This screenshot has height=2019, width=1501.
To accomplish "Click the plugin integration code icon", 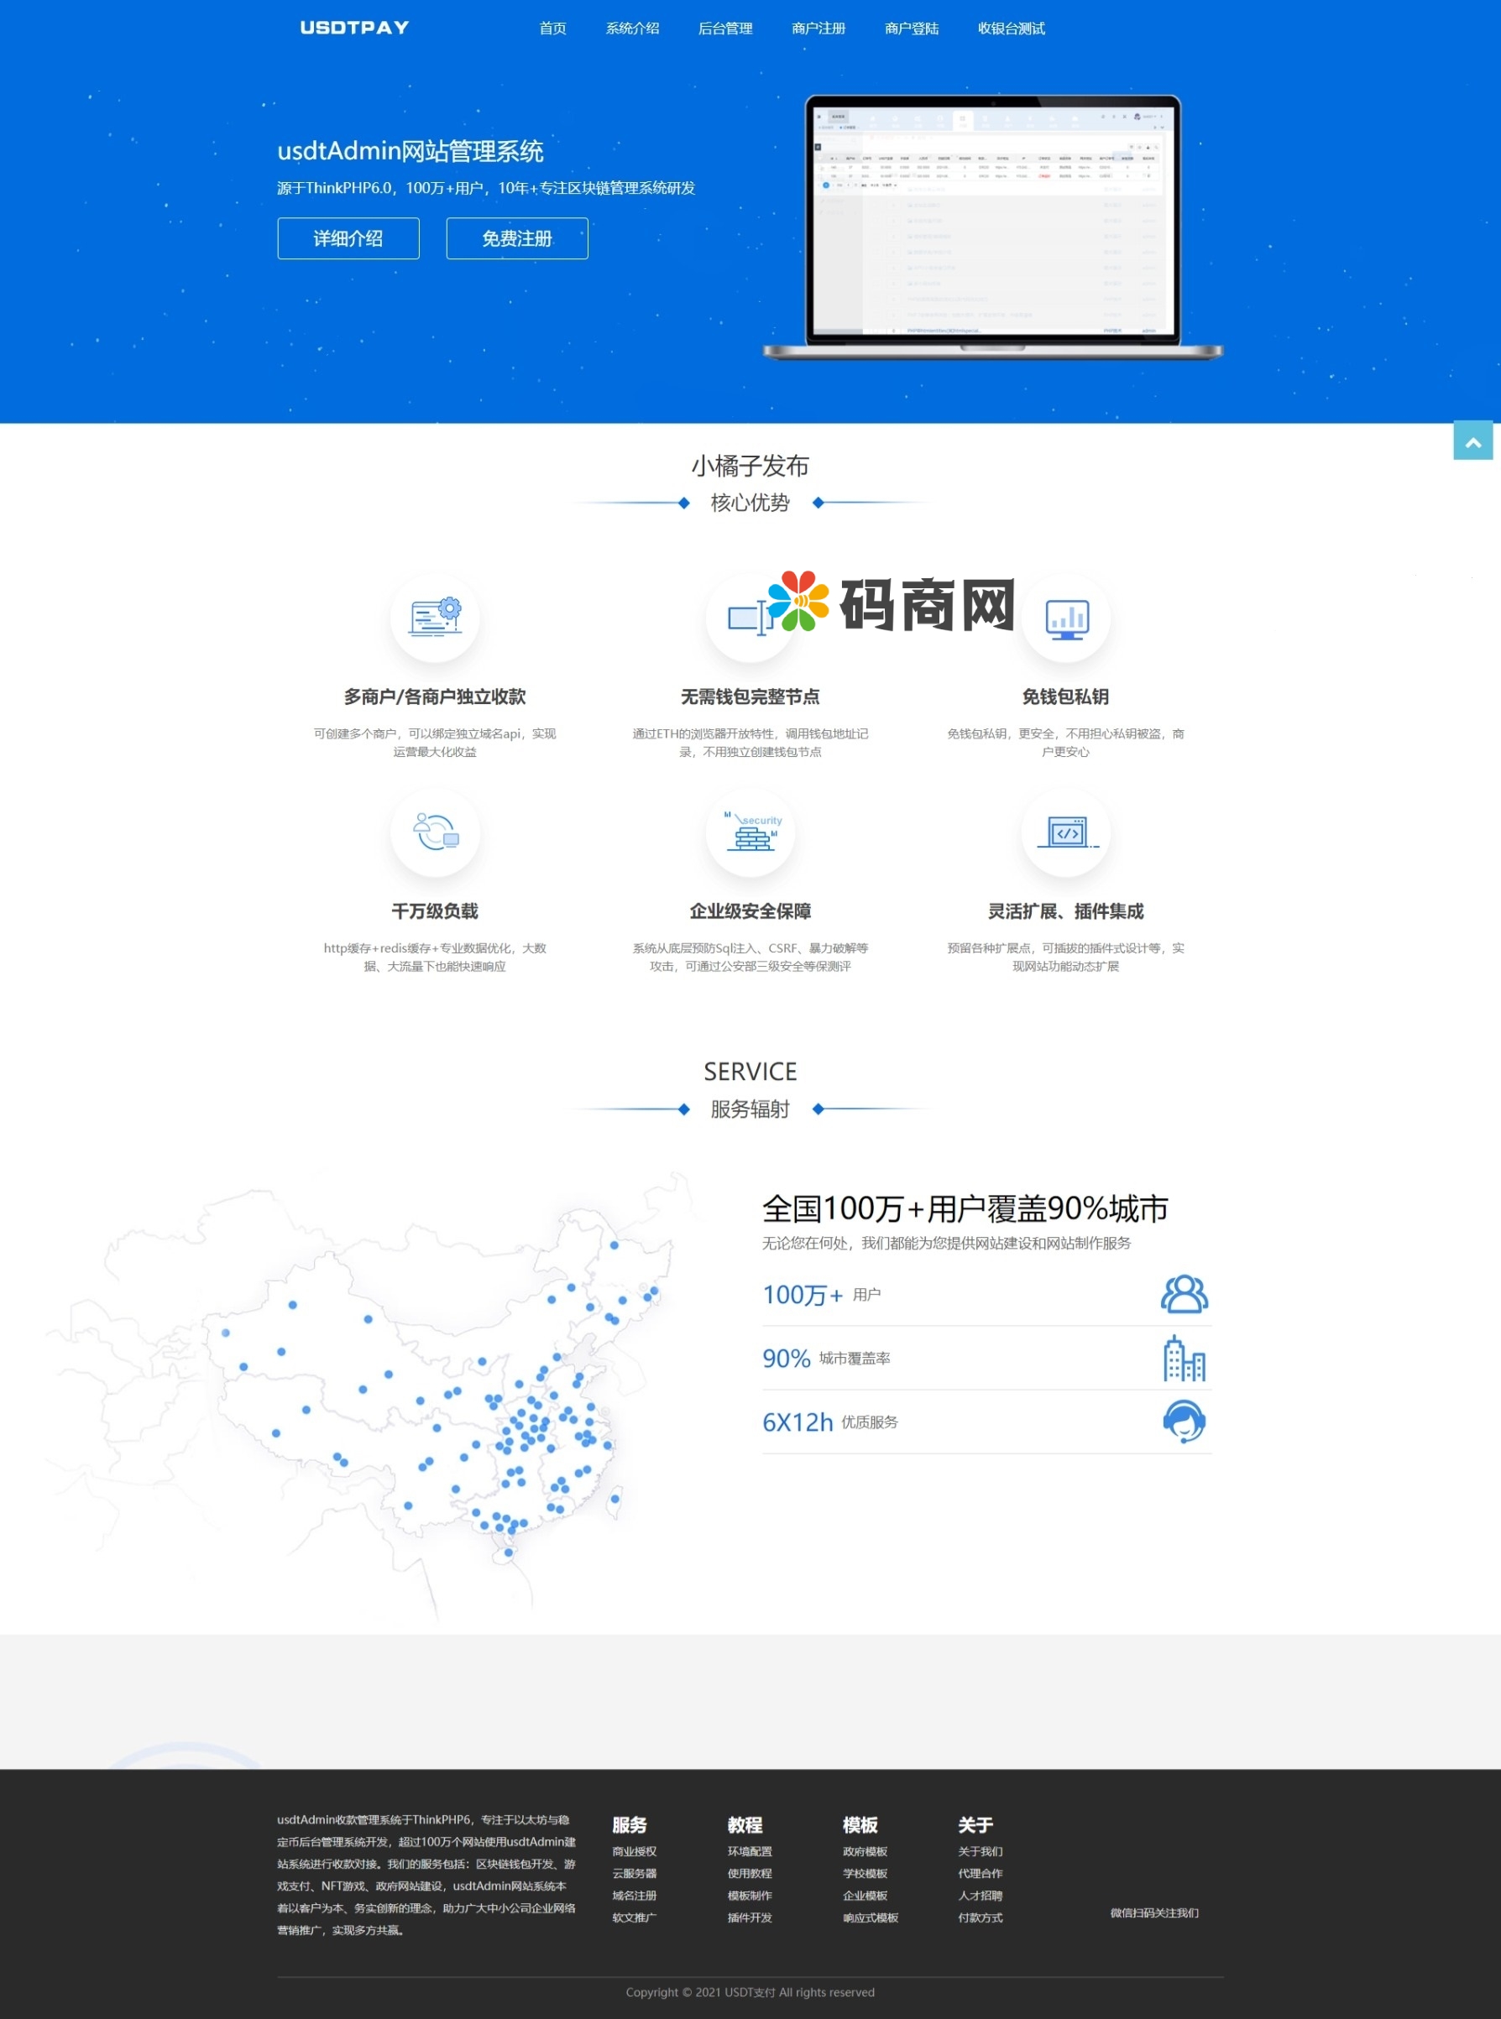I will click(1066, 831).
